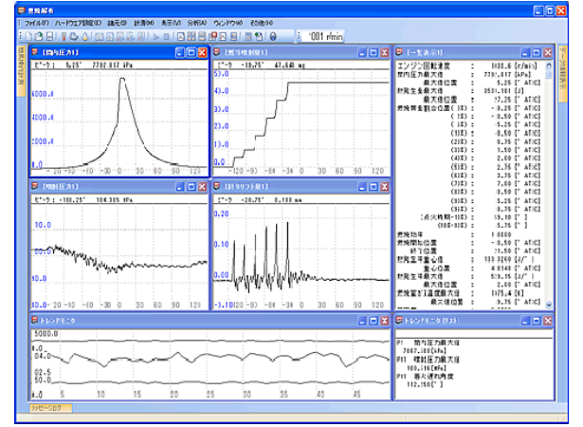Open the ファイル(F) menu
This screenshot has height=427, width=583.
tap(37, 22)
